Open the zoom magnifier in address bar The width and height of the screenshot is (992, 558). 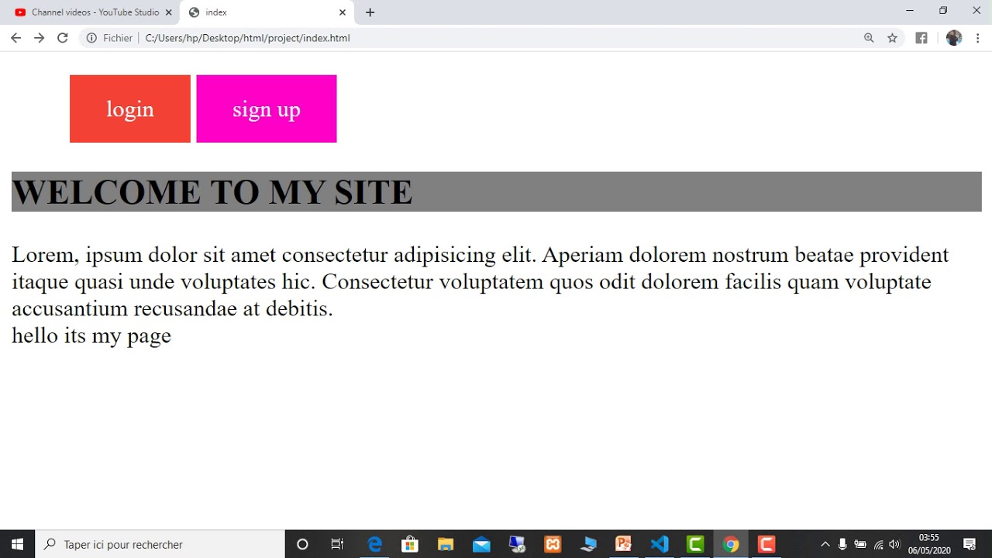869,38
